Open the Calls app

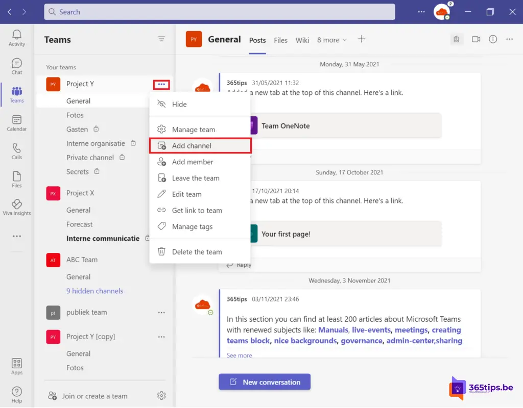pos(17,151)
